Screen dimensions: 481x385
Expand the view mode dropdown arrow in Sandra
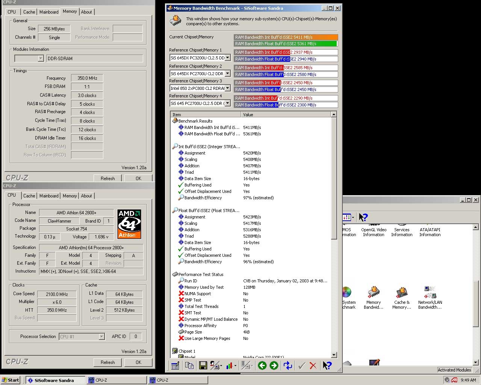tap(353, 217)
